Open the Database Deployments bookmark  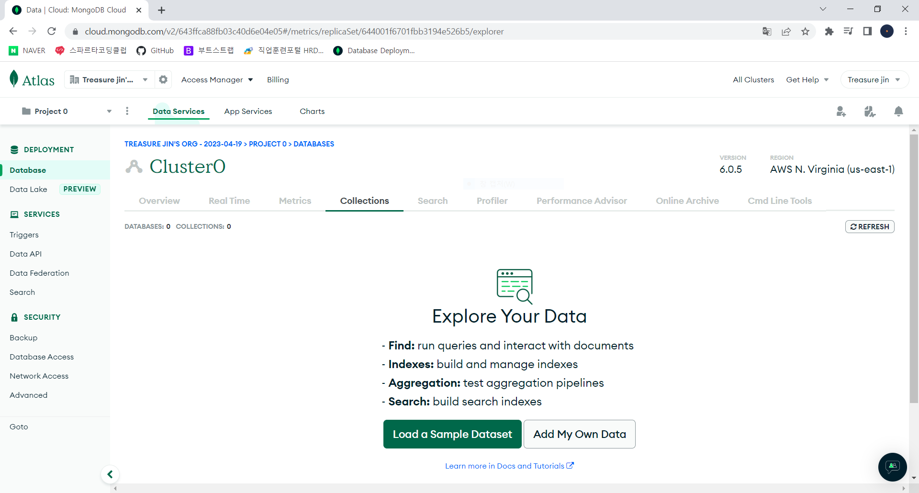[x=374, y=51]
